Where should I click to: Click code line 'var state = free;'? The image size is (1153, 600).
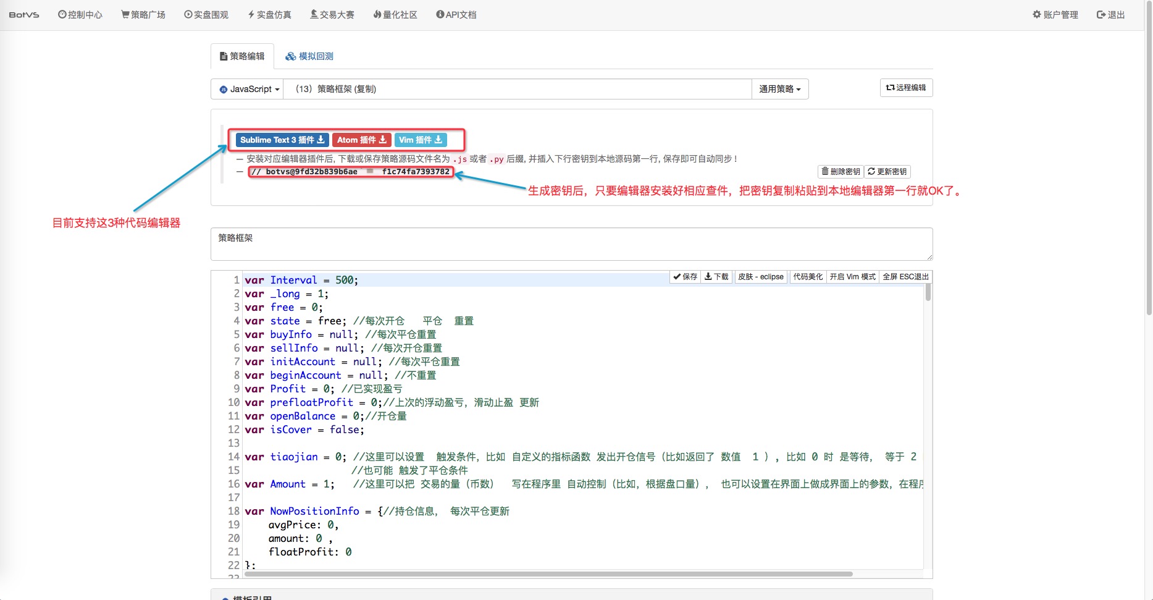pyautogui.click(x=359, y=321)
